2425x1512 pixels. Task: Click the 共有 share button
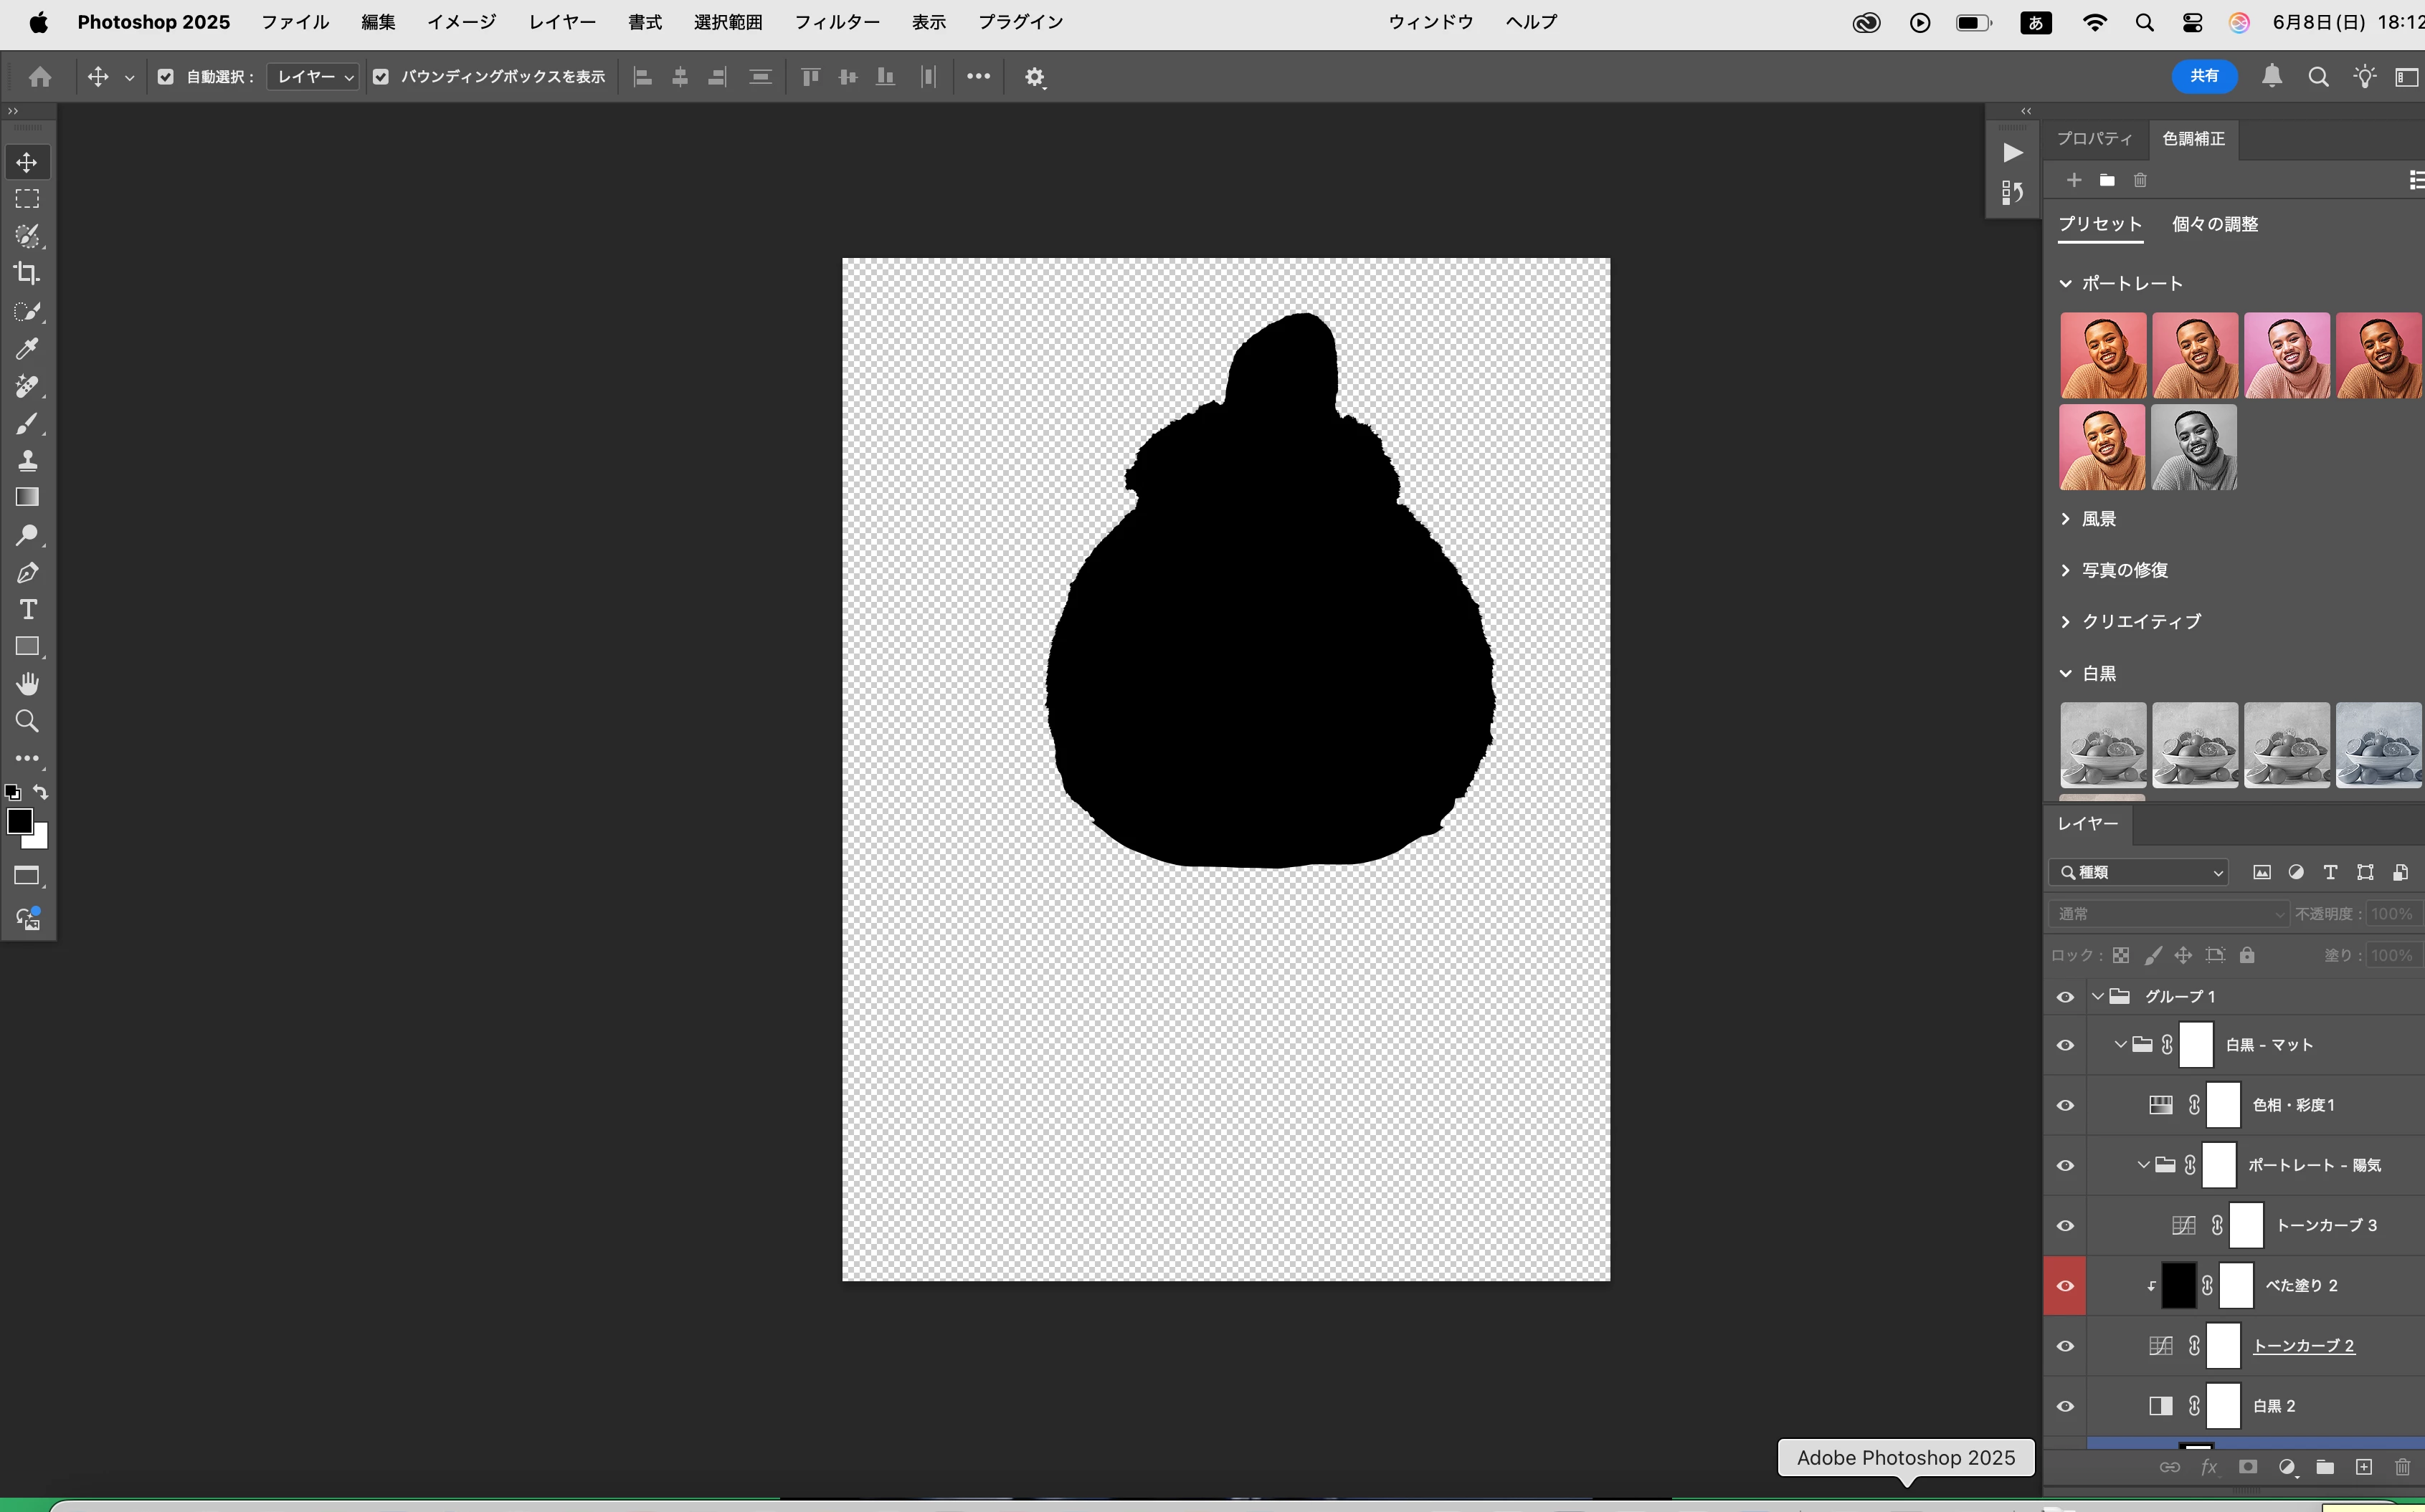click(2204, 76)
